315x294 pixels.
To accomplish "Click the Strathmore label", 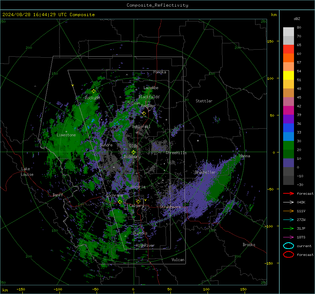I will (170, 207).
